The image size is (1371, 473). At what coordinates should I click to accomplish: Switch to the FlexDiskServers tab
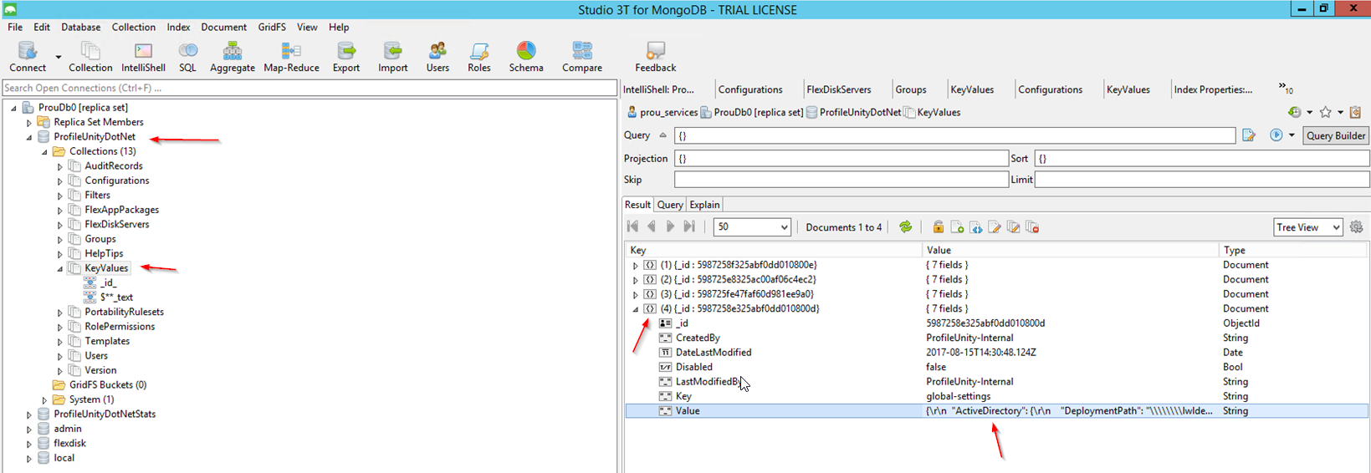(x=838, y=89)
